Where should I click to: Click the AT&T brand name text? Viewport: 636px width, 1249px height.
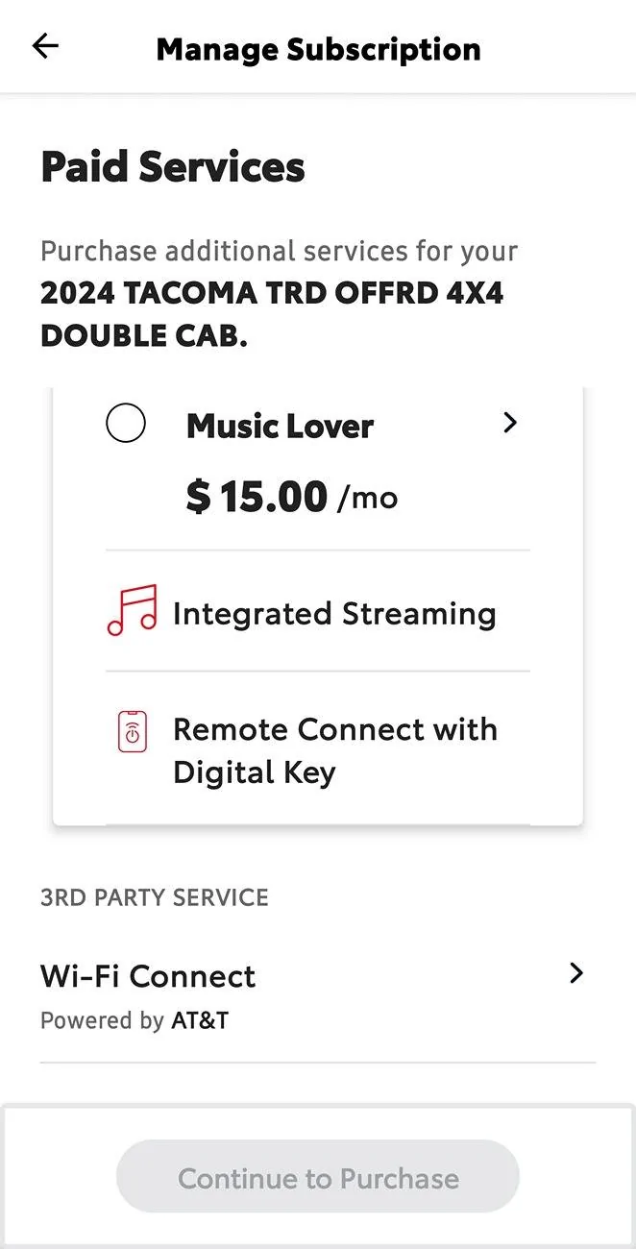(x=200, y=1020)
